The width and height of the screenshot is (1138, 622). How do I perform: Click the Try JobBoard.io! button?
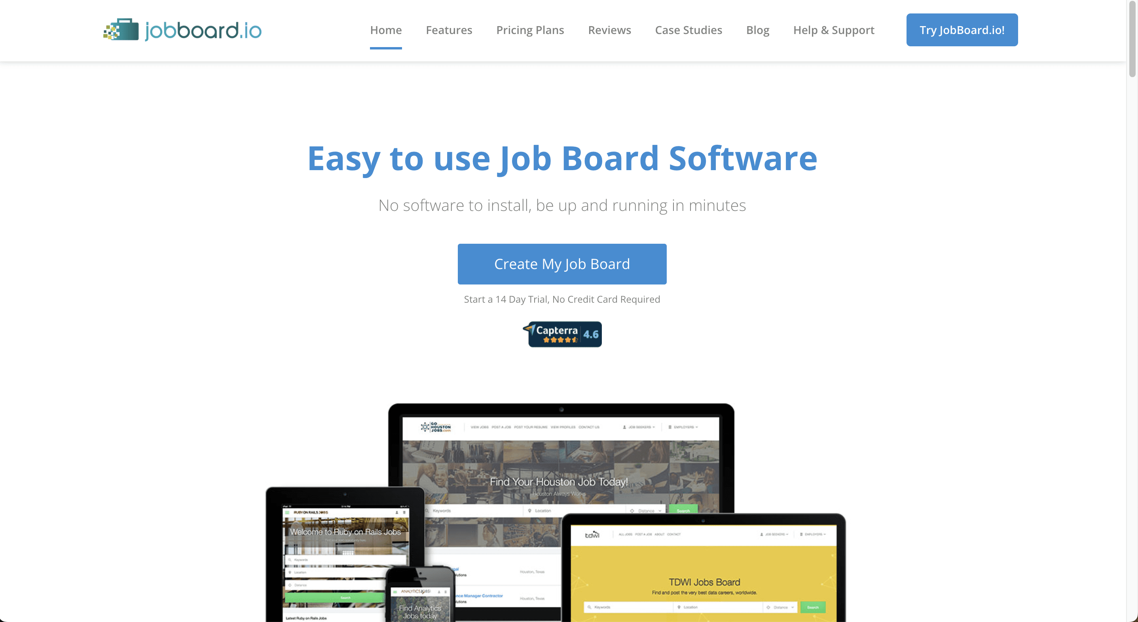pos(962,30)
